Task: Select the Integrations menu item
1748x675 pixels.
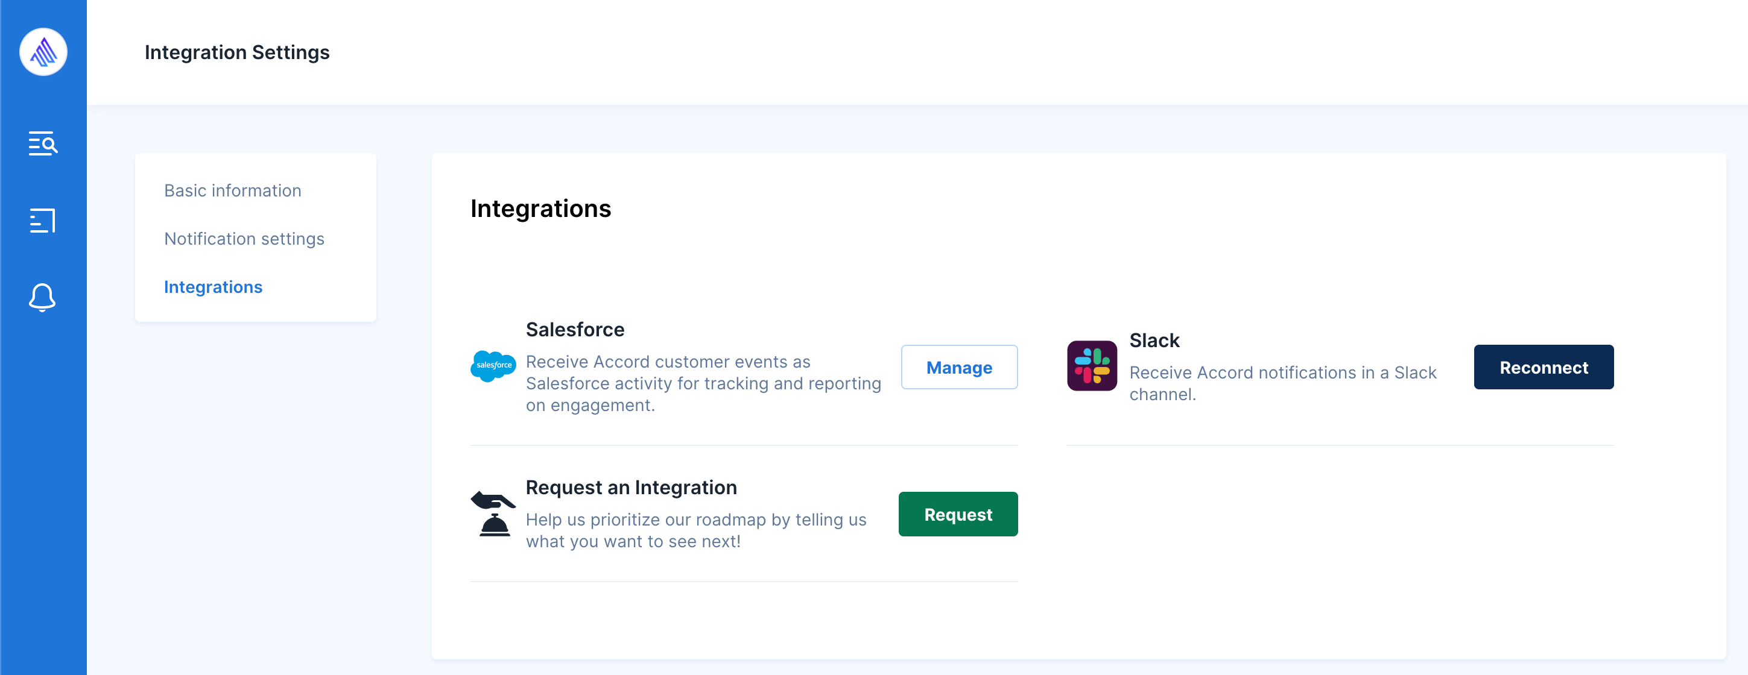Action: pos(213,287)
